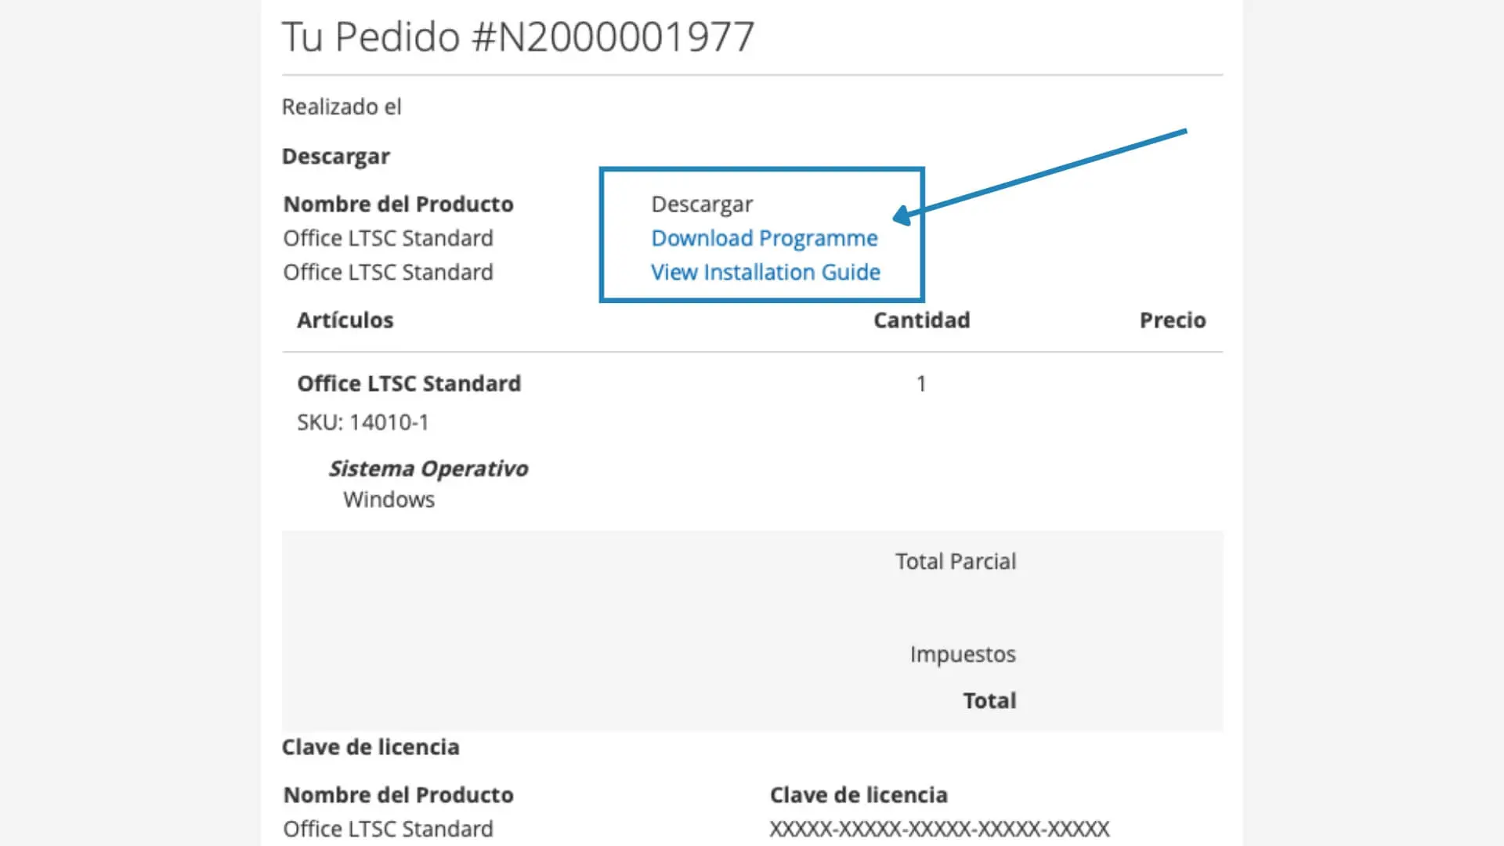The height and width of the screenshot is (846, 1504).
Task: Click the bold Office LTSC Standard item name
Action: coord(408,384)
